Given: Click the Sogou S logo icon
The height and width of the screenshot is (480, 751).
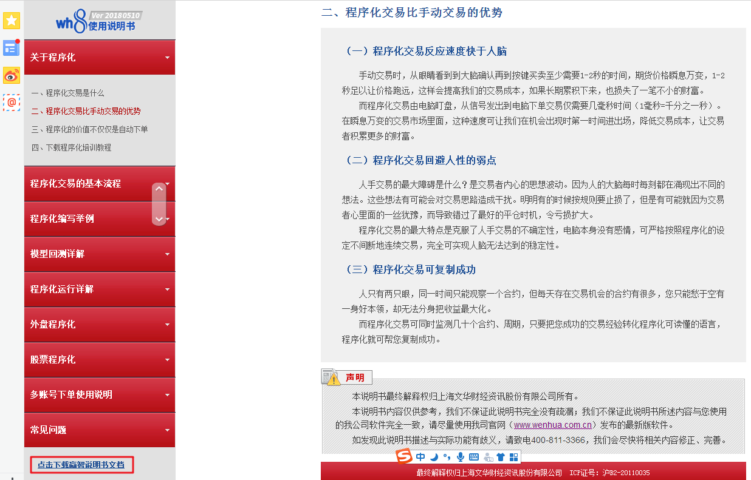Looking at the screenshot, I should tap(404, 456).
